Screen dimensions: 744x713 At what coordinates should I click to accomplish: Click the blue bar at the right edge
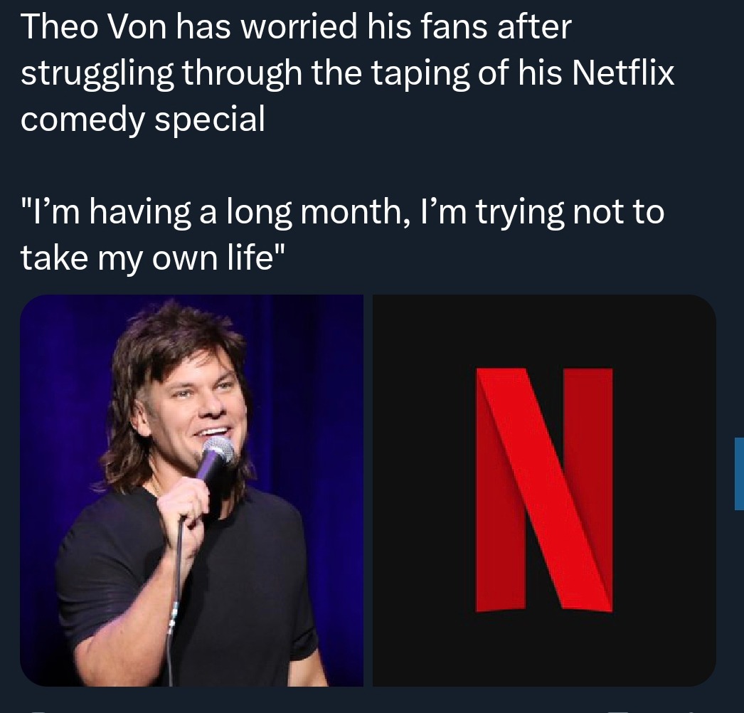click(x=739, y=474)
